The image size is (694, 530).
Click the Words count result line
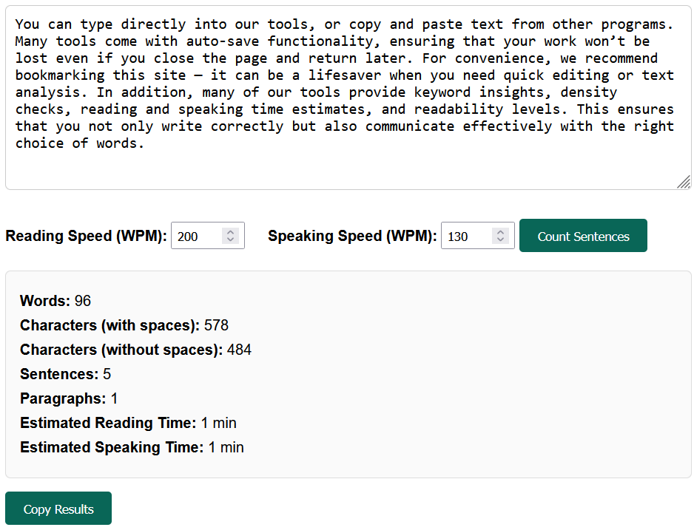(55, 301)
